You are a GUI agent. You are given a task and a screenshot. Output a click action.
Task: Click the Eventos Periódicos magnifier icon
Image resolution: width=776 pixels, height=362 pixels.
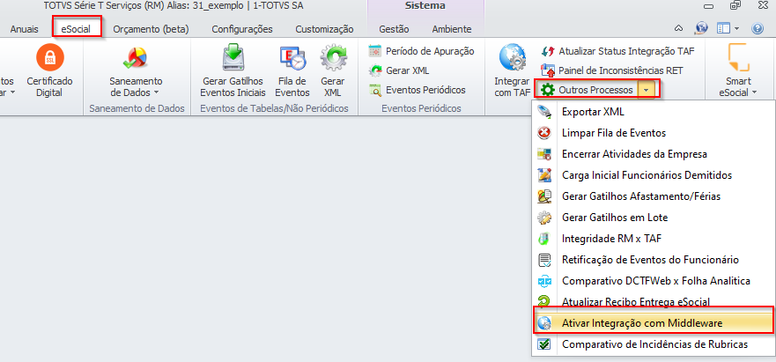[376, 90]
